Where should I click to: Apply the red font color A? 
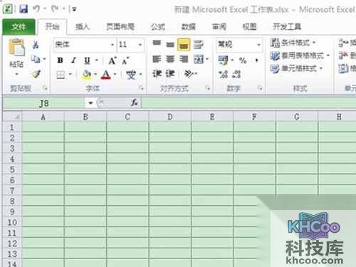[105, 75]
